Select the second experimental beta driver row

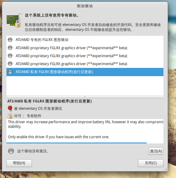[x=85, y=56]
